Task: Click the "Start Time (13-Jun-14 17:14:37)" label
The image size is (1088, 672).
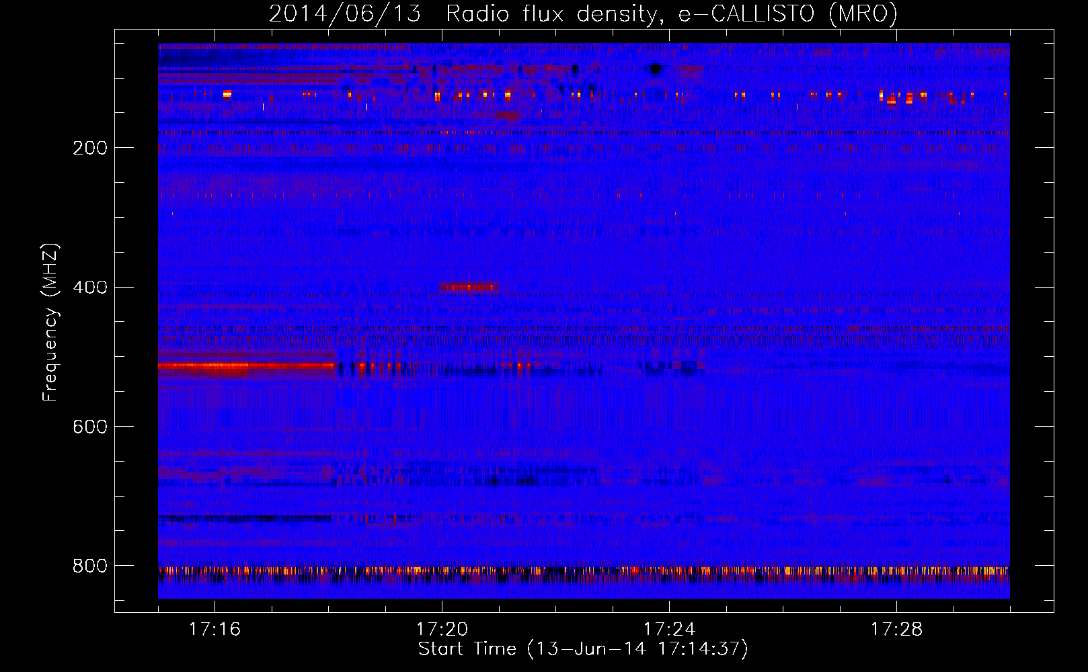Action: (583, 649)
